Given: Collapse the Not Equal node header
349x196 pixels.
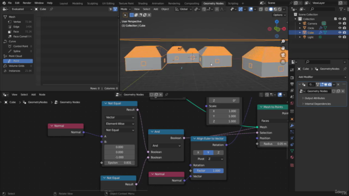Looking at the screenshot, I should click(x=105, y=103).
